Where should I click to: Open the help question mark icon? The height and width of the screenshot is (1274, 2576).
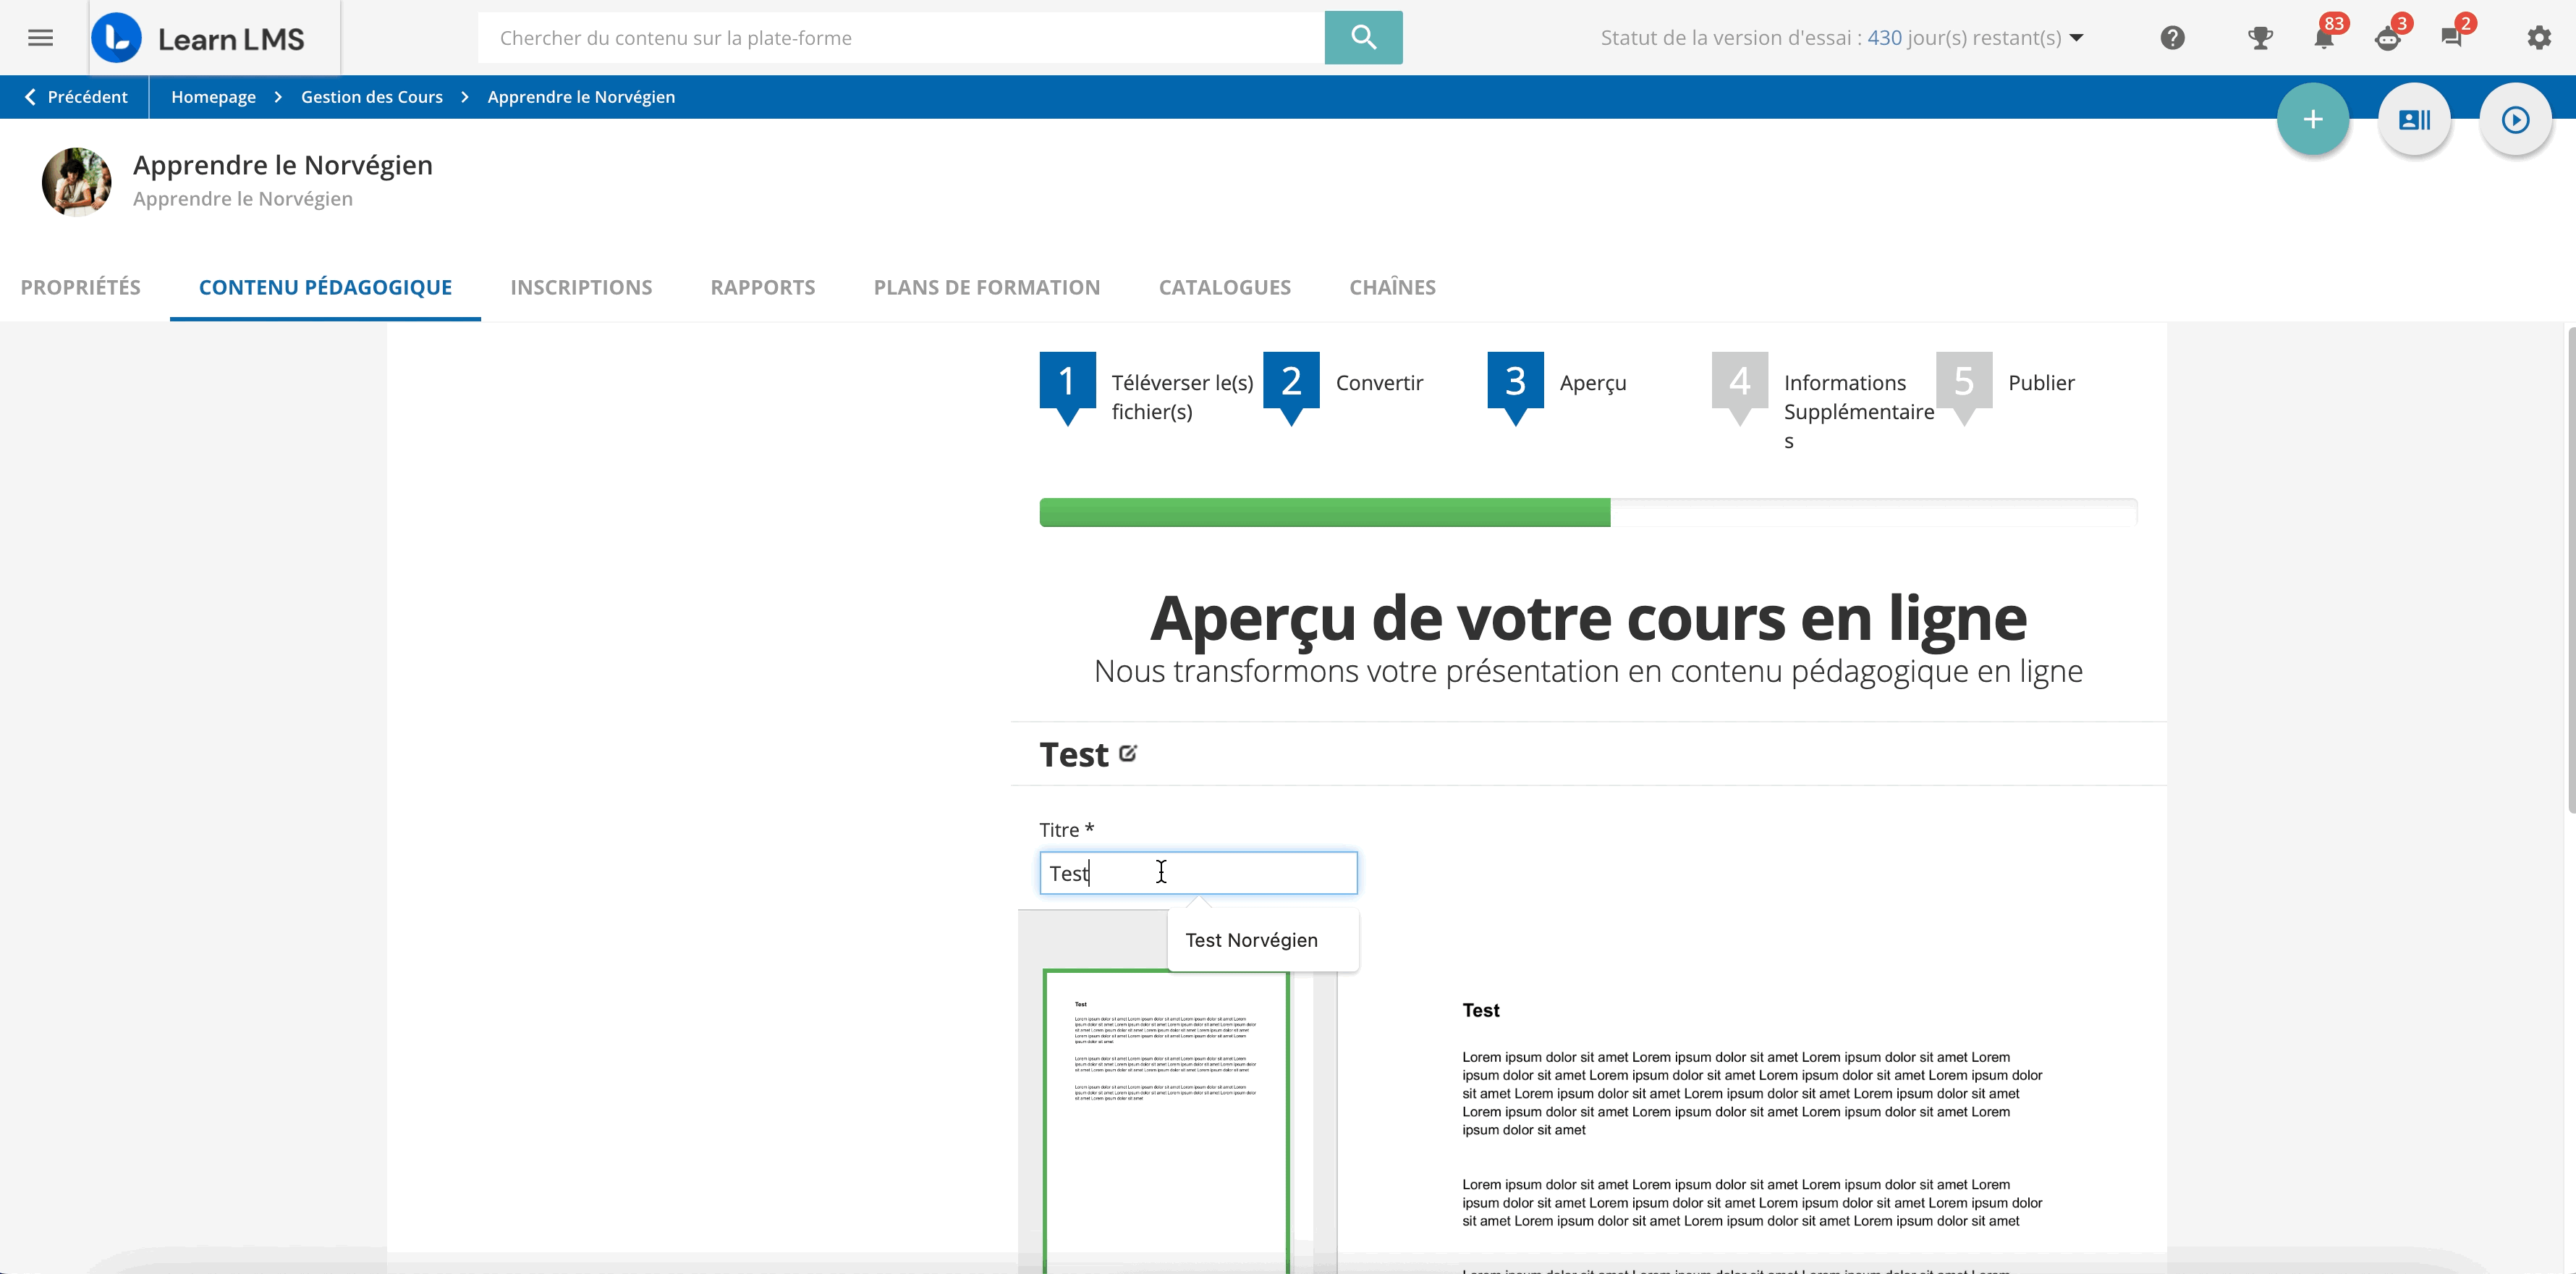click(2172, 38)
